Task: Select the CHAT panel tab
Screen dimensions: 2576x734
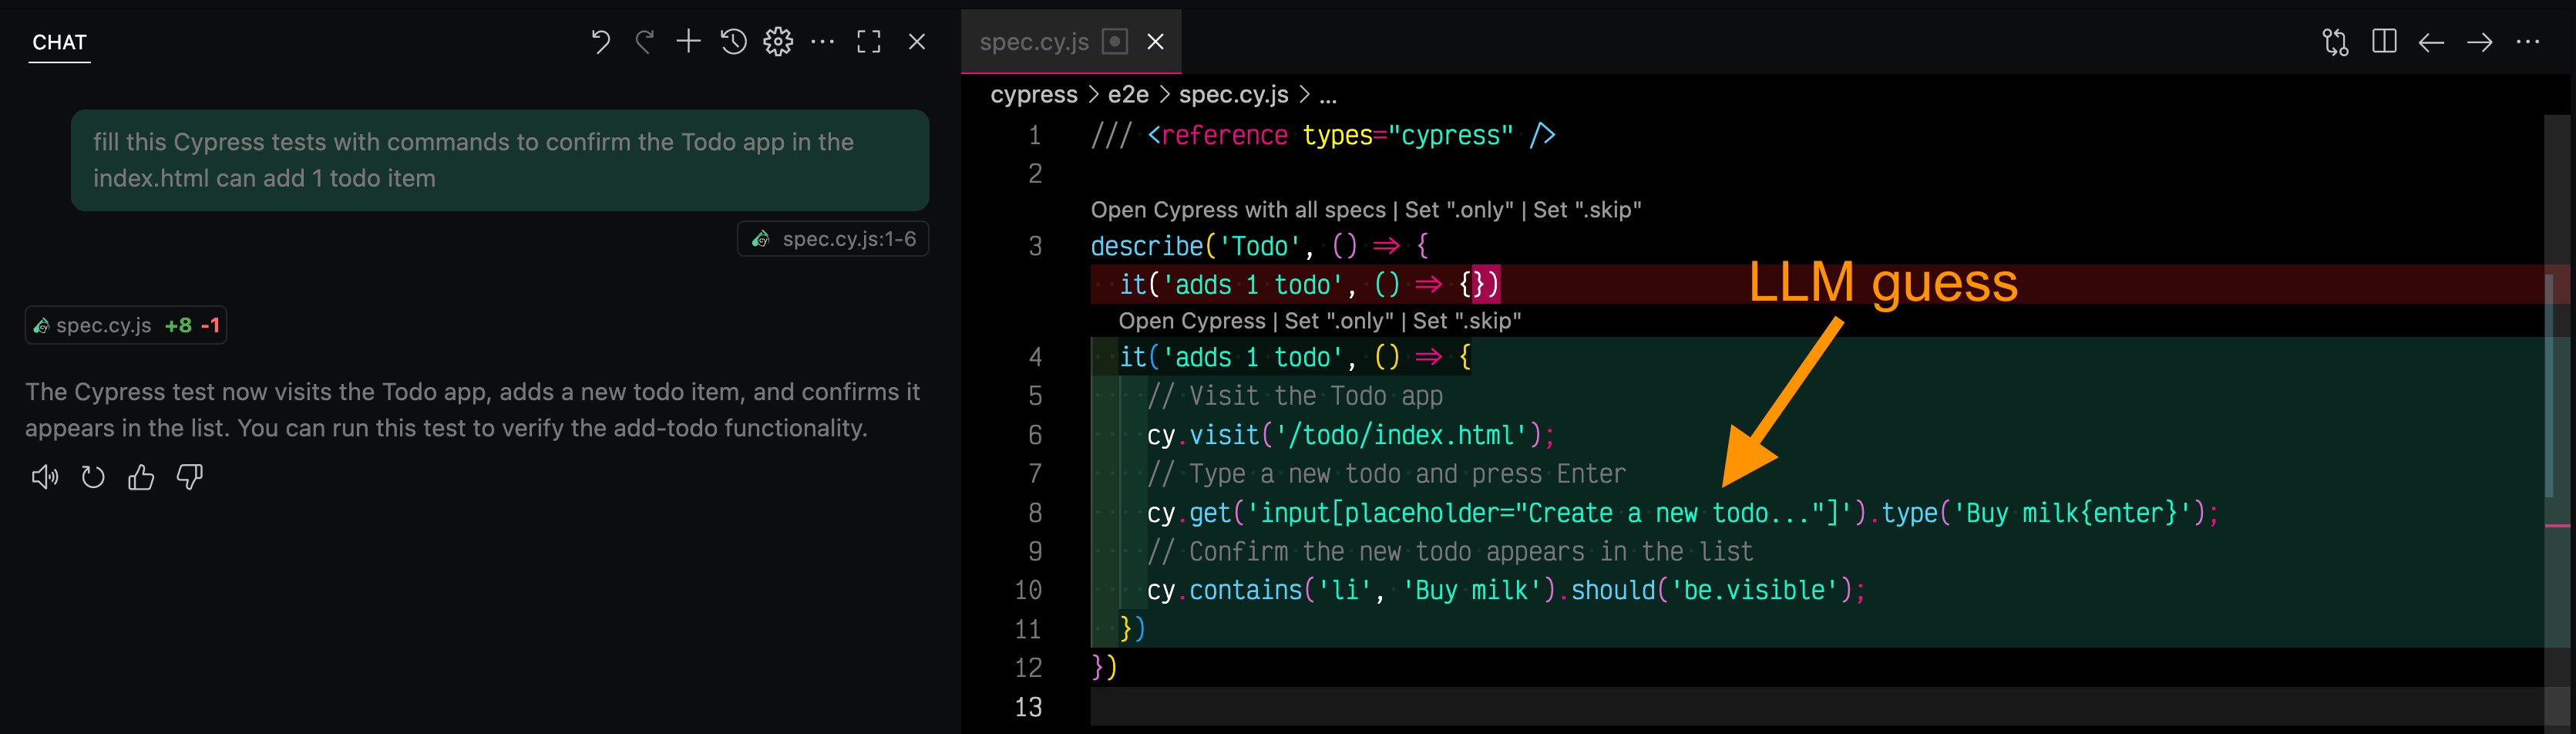Action: click(x=59, y=42)
